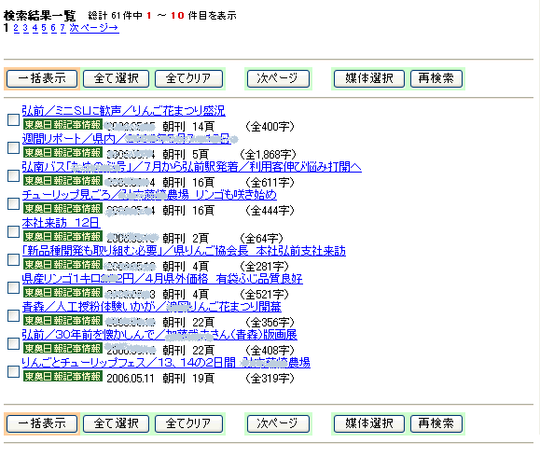Screen dimensions: 540x457
Task: Click 東奥日報記事情報 badge in 全400字 row
Action: pos(62,124)
